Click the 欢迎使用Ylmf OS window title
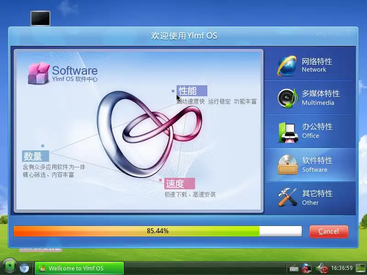This screenshot has width=367, height=275. point(184,36)
